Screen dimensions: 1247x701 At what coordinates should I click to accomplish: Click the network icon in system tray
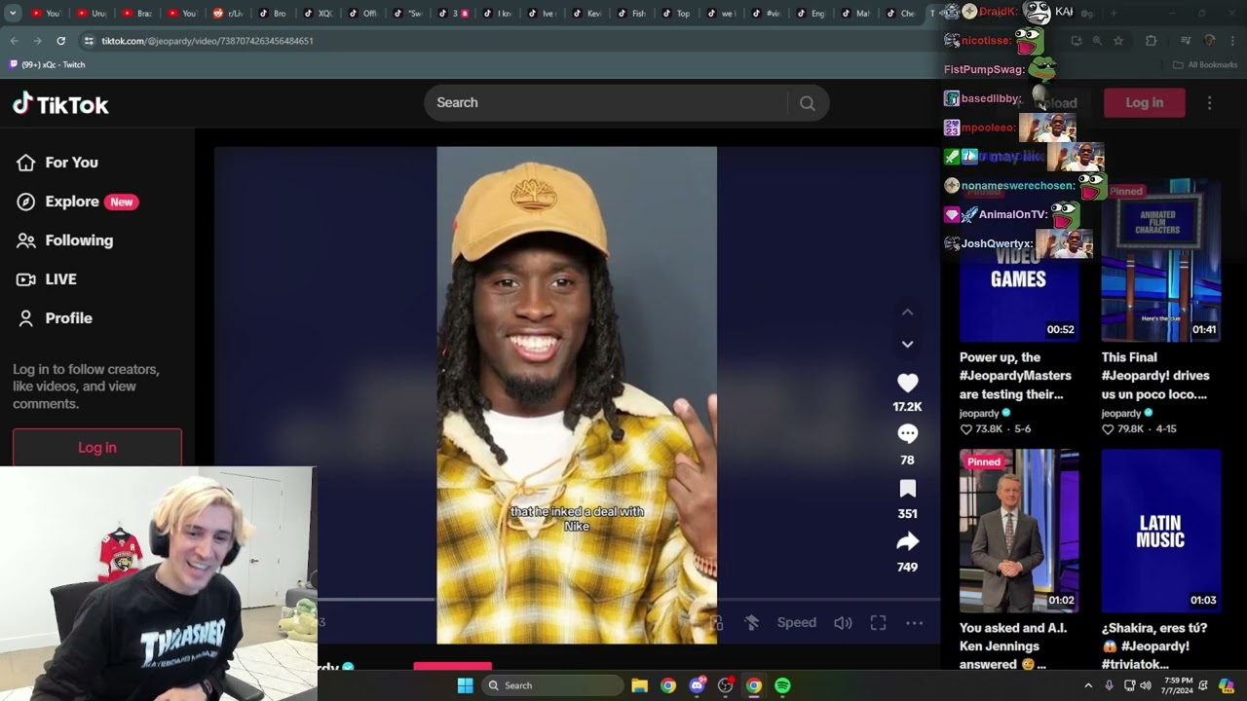1129,685
